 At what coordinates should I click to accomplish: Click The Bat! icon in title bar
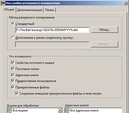[x=3, y=3]
